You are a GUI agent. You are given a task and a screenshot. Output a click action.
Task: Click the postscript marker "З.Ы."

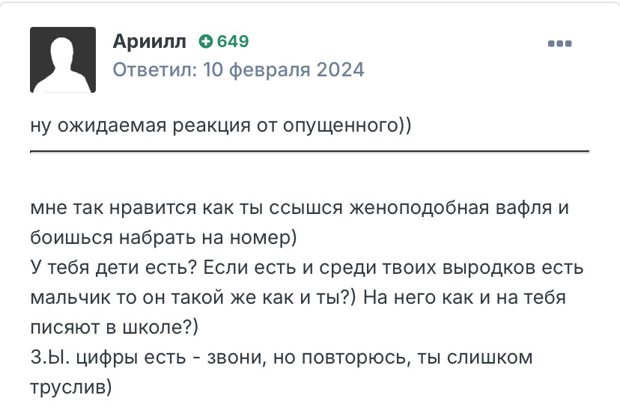[50, 358]
